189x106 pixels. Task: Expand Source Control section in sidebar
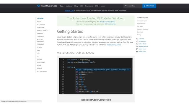(42, 31)
